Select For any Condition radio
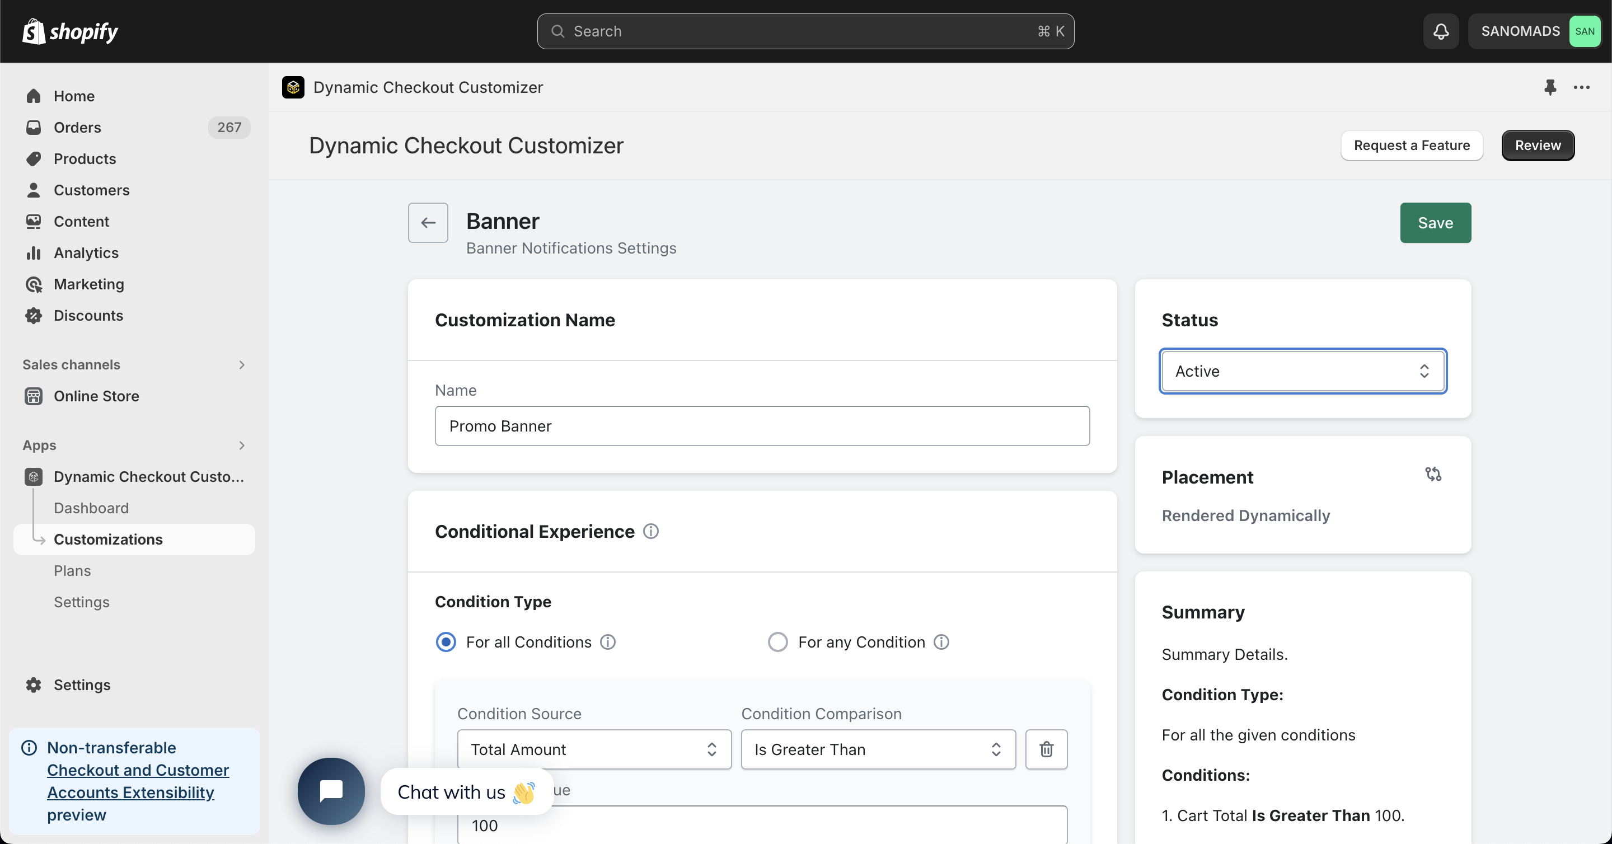1612x844 pixels. click(x=777, y=642)
